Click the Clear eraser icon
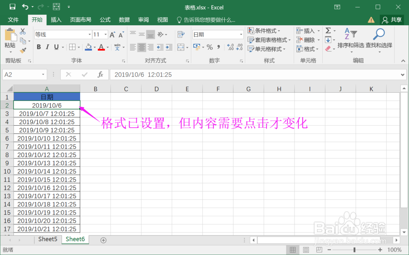Image resolution: width=409 pixels, height=255 pixels. 328,49
